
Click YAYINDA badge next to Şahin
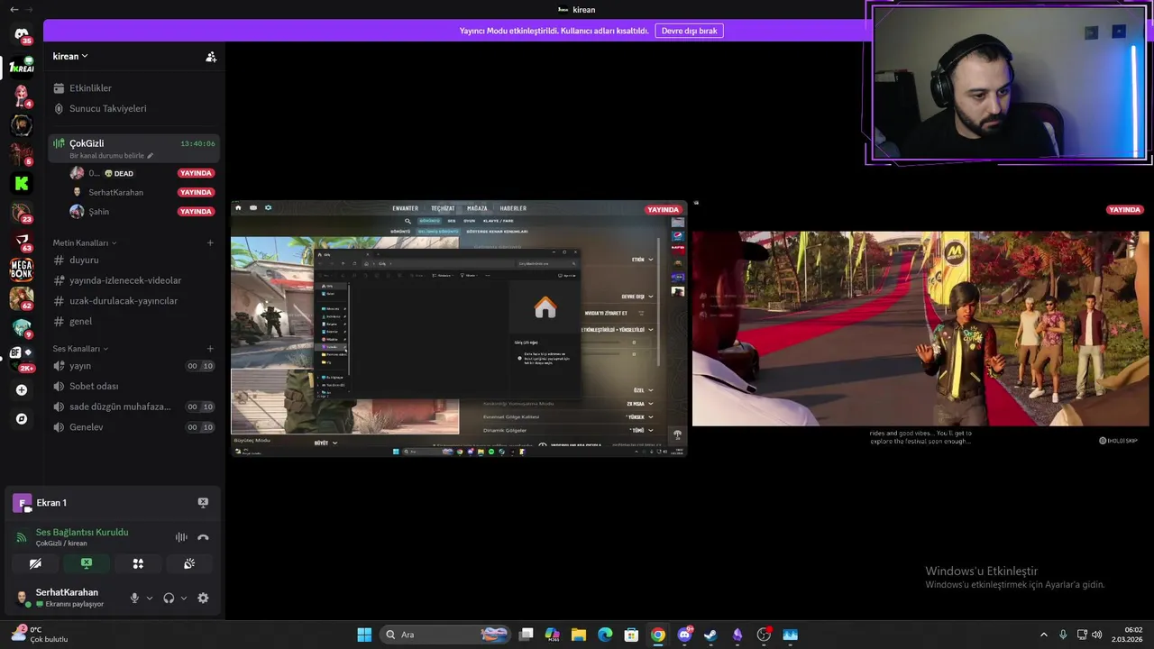(x=196, y=212)
